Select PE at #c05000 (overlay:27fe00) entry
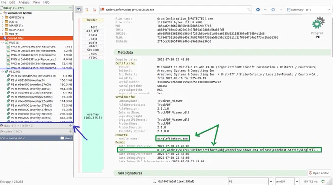The height and width of the screenshot is (185, 333). tap(39, 110)
